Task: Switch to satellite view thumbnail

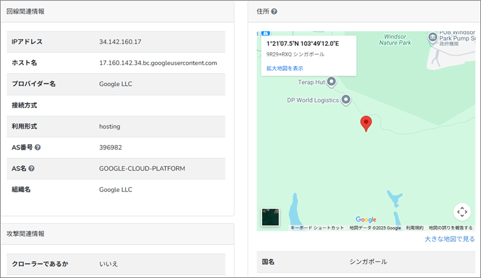Action: click(270, 217)
